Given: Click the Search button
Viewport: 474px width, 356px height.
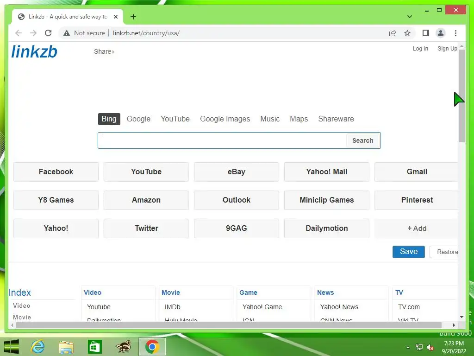Looking at the screenshot, I should pos(363,140).
